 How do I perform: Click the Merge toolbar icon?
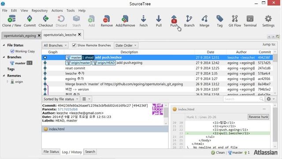204,19
